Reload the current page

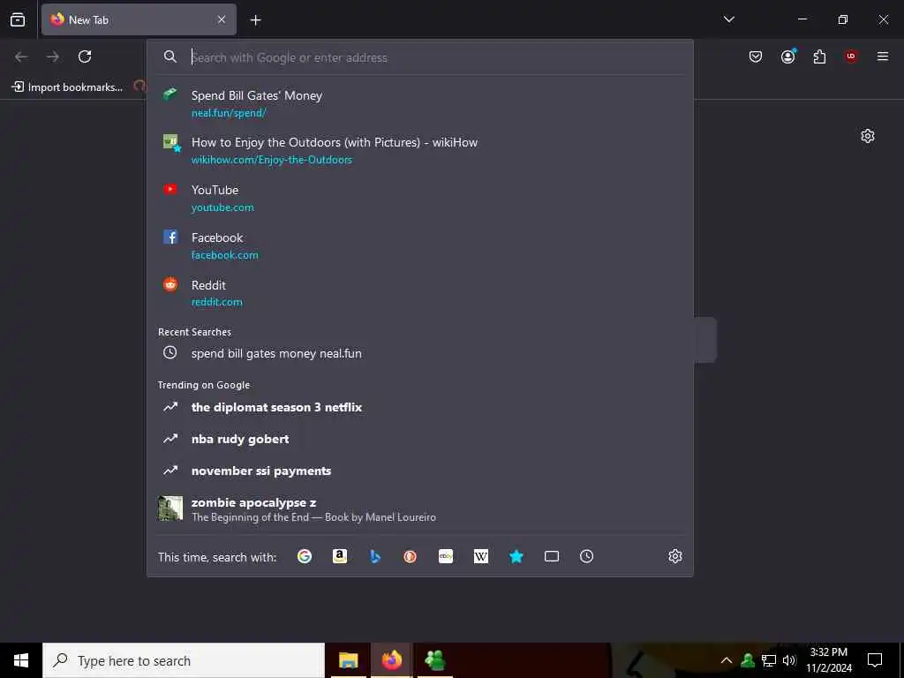[x=85, y=56]
